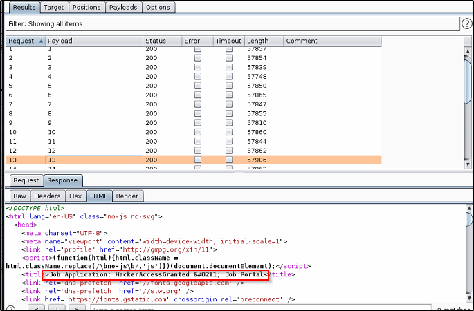Sort by the Comment column header
The image size is (474, 311).
(333, 41)
